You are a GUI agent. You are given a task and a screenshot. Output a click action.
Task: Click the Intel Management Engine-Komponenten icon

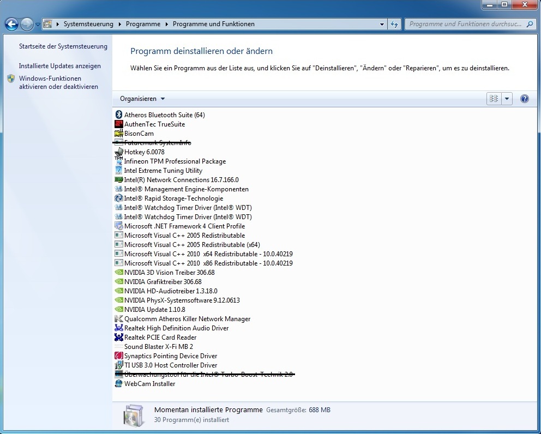coord(119,189)
